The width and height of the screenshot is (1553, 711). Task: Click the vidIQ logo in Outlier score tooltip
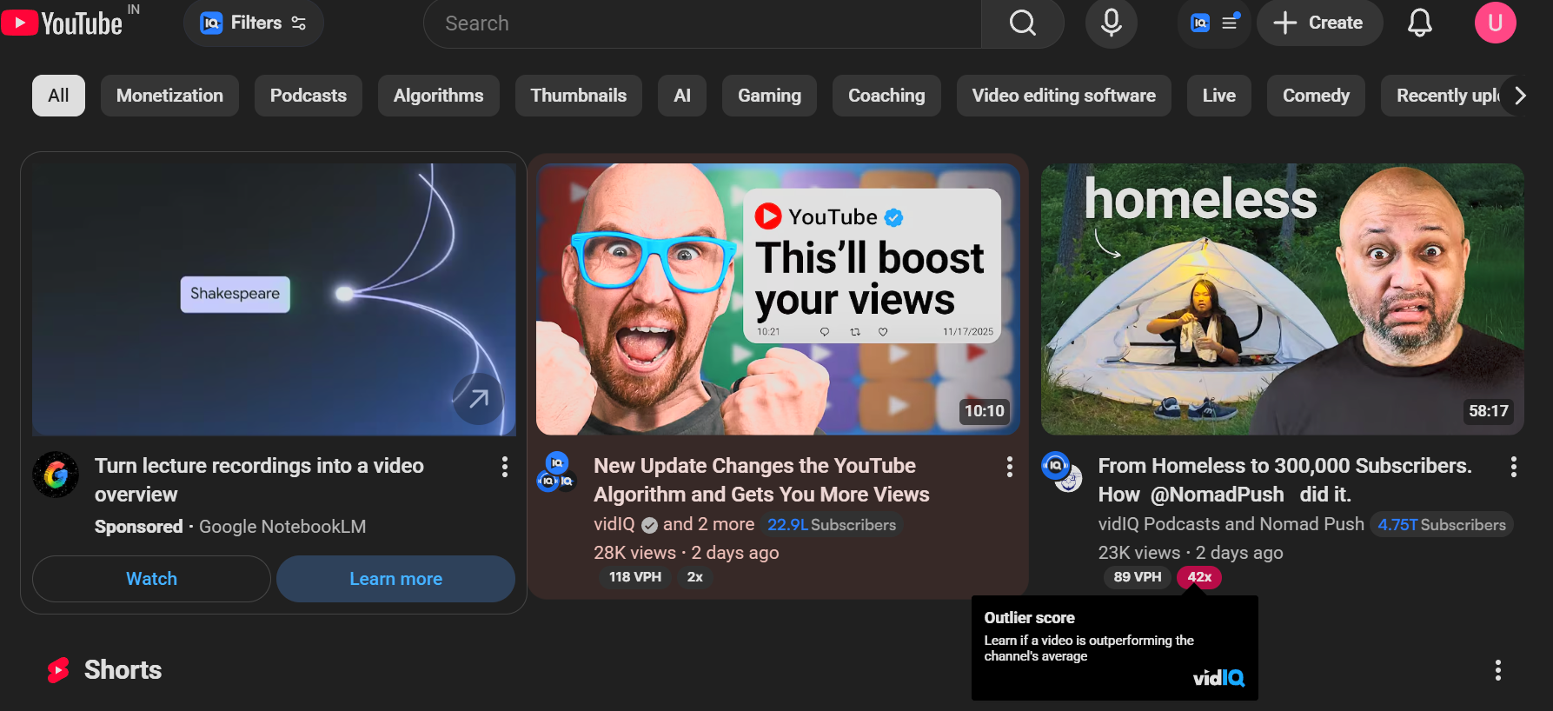[1218, 678]
